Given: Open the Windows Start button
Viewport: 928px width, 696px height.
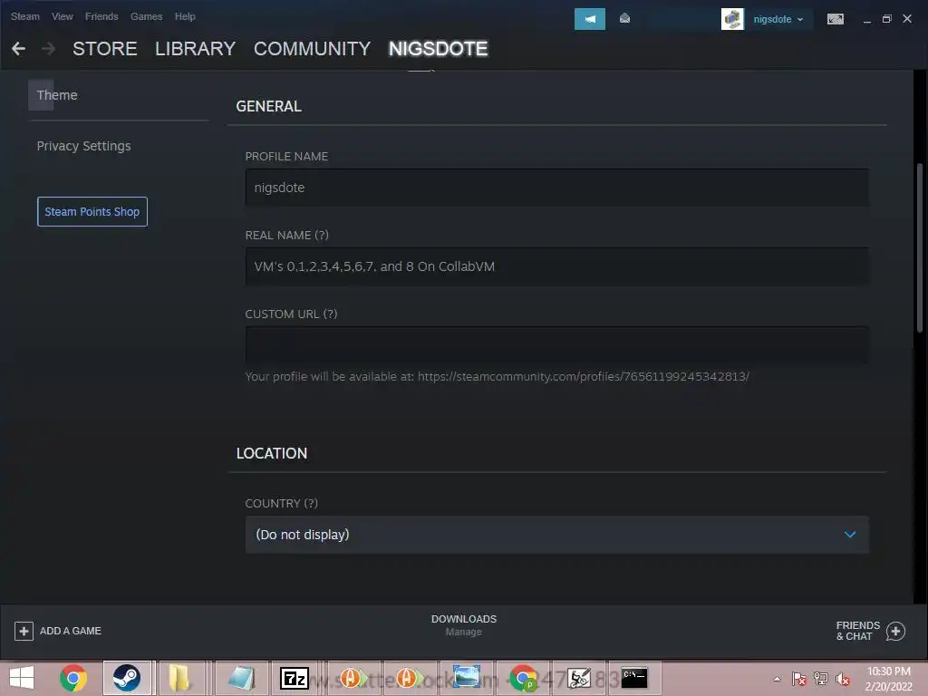Looking at the screenshot, I should 22,678.
